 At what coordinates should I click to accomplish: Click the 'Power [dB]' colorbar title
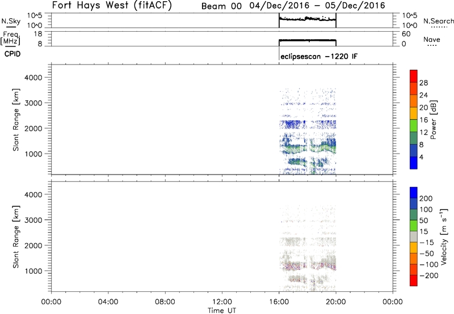pyautogui.click(x=433, y=120)
